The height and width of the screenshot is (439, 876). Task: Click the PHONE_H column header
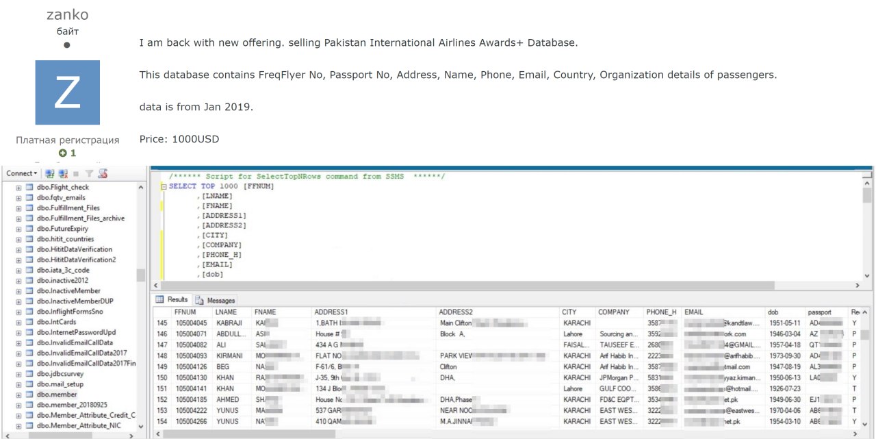click(662, 312)
